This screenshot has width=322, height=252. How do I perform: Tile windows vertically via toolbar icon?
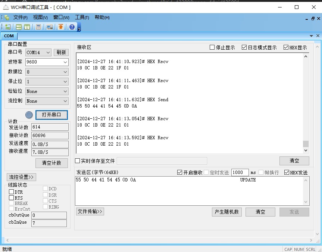27,27
